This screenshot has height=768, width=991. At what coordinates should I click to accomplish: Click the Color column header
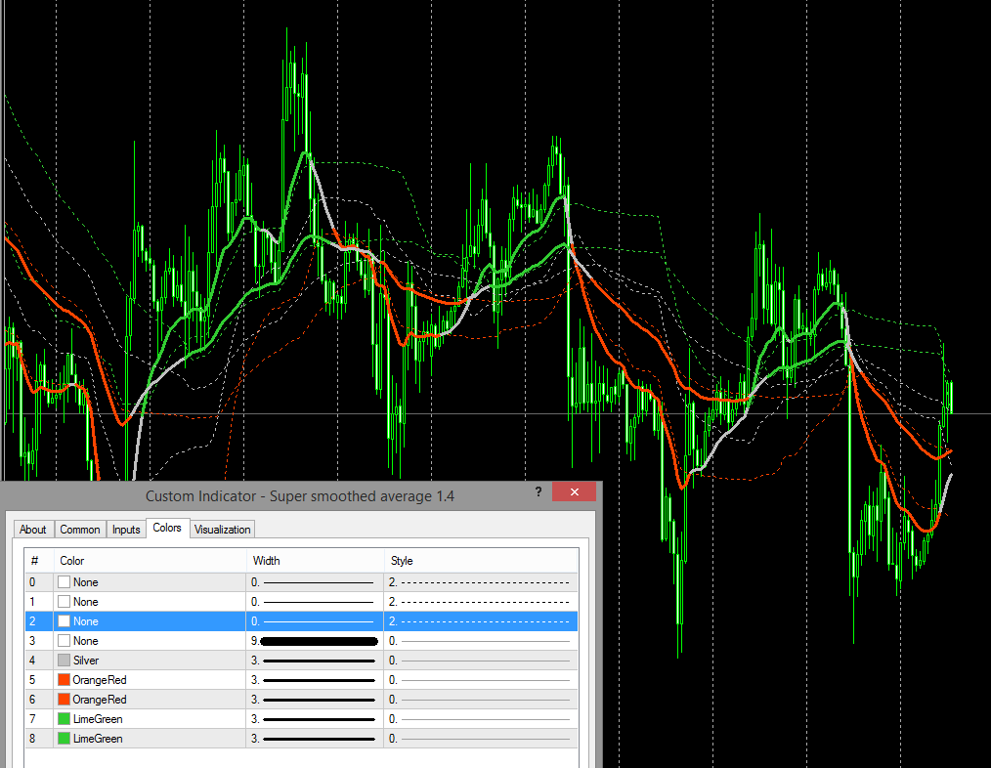pyautogui.click(x=72, y=561)
